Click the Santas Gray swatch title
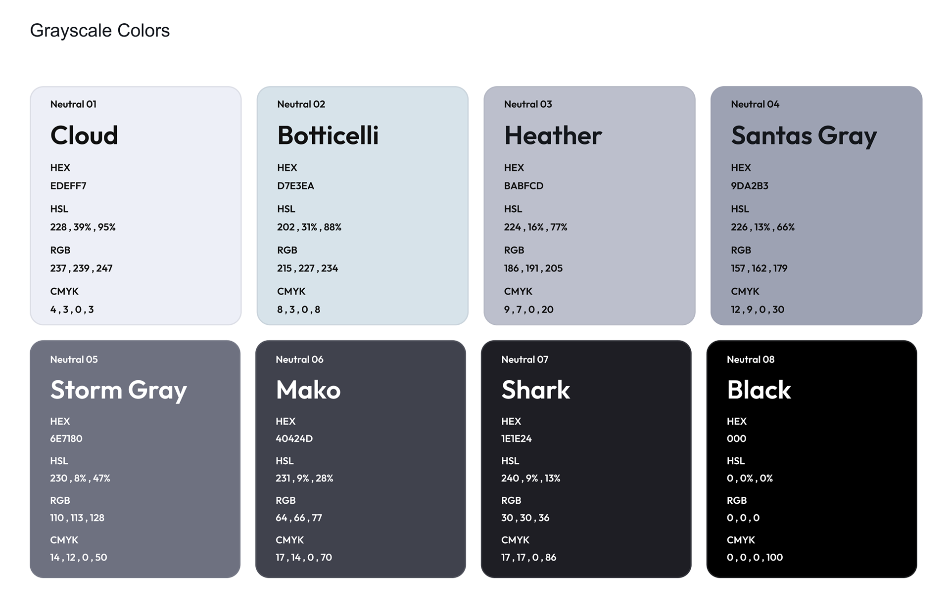Screen dimensions: 950x615 point(804,136)
